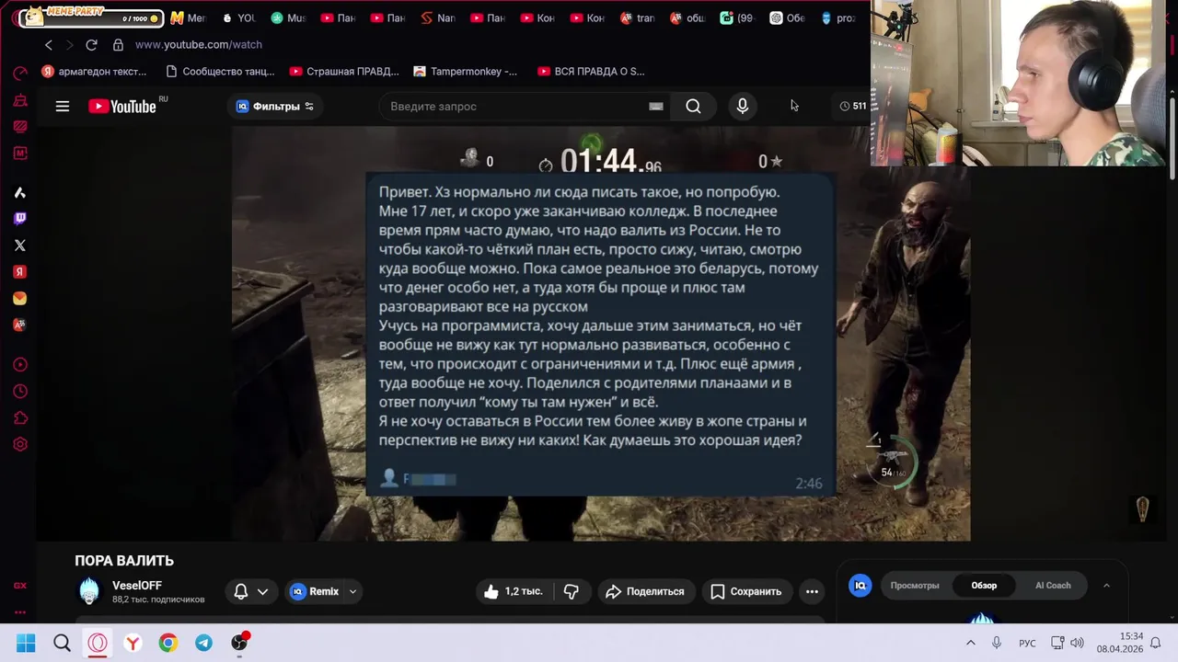This screenshot has height=662, width=1178.
Task: Click the blue IQ icon in side panel
Action: (860, 586)
